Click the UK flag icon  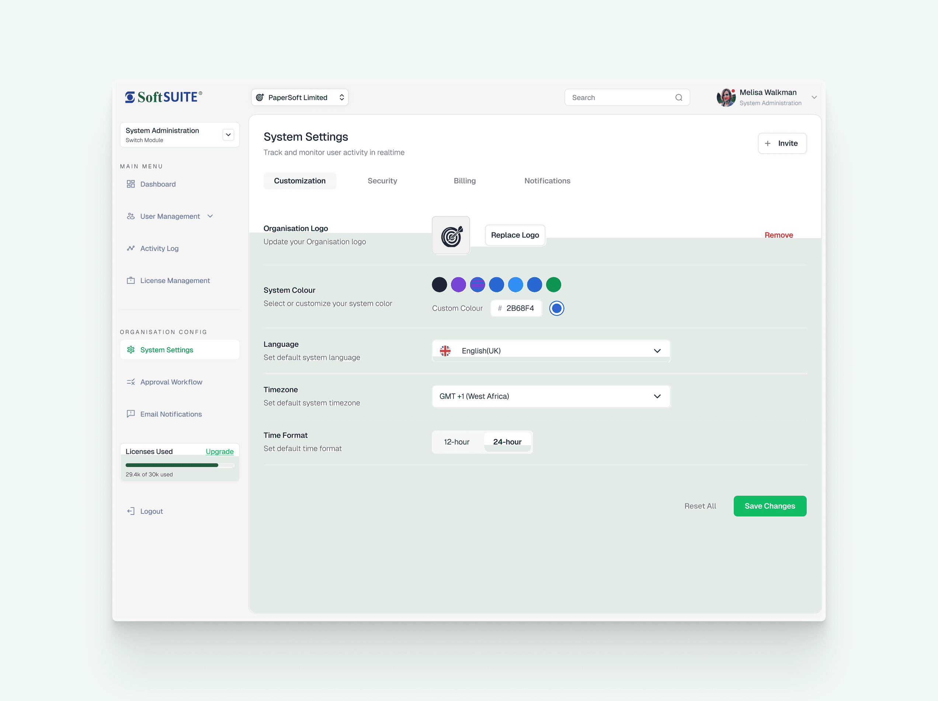(x=445, y=351)
